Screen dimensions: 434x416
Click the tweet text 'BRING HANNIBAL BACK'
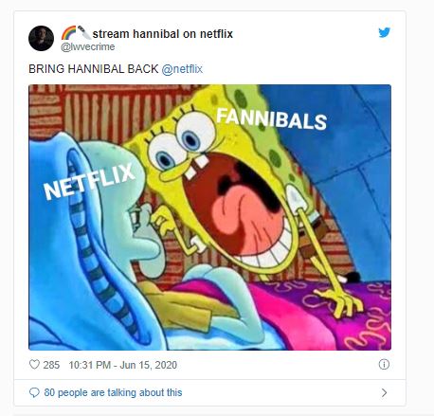(94, 69)
